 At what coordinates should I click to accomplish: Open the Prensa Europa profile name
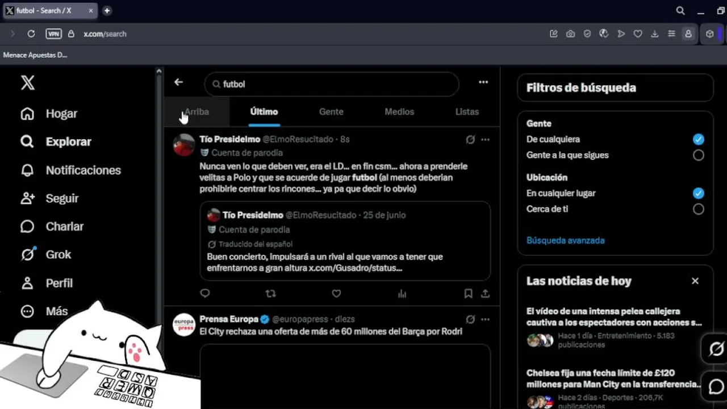[x=229, y=319]
